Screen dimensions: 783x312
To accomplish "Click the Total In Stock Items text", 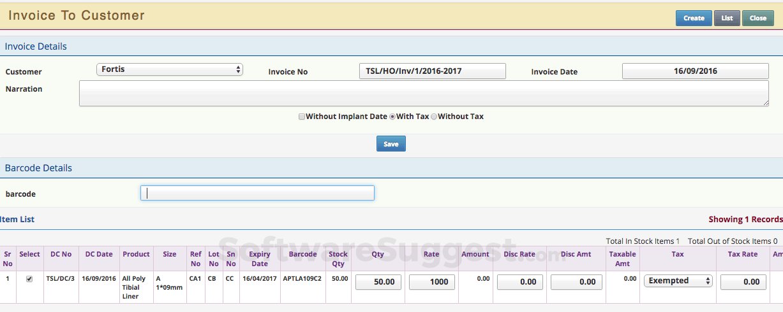I will 643,241.
